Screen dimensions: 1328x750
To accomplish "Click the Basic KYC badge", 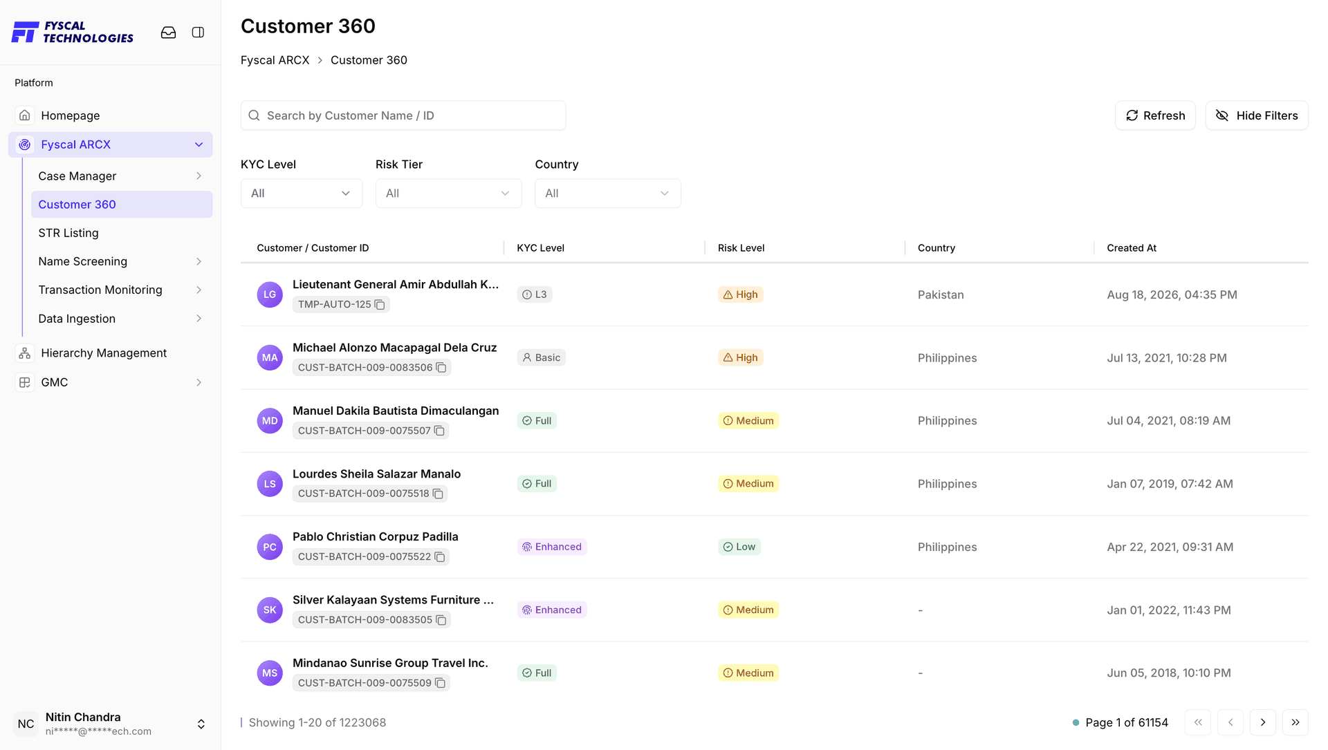I will tap(542, 357).
